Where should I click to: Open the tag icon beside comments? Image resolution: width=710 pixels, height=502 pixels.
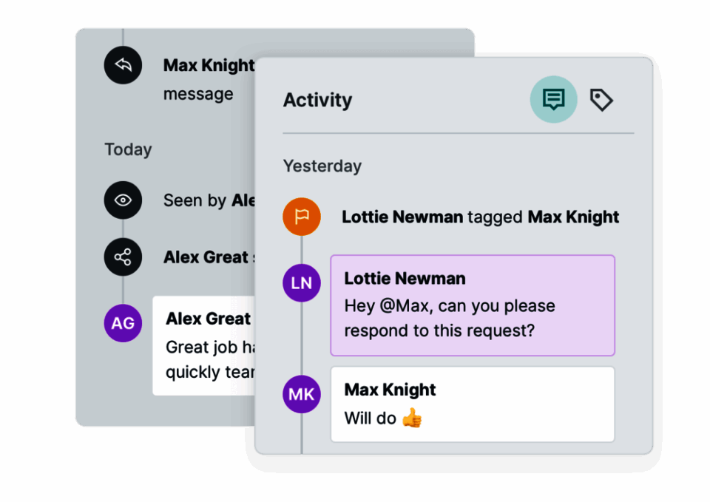click(x=601, y=99)
